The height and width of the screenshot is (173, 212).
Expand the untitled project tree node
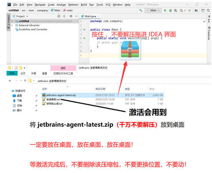click(x=12, y=21)
